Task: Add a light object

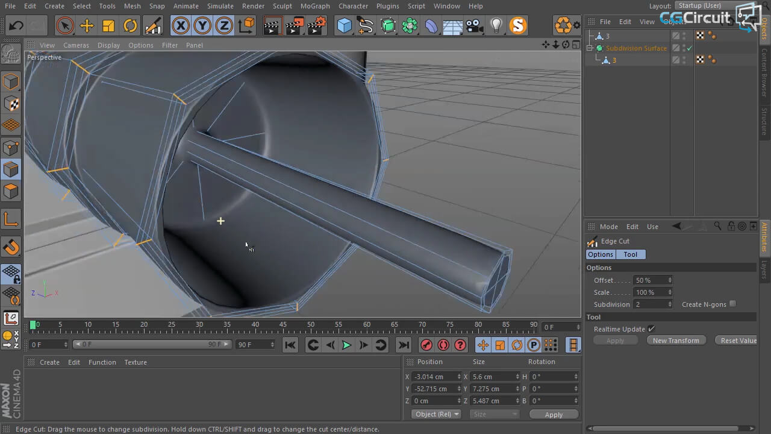Action: pyautogui.click(x=496, y=25)
